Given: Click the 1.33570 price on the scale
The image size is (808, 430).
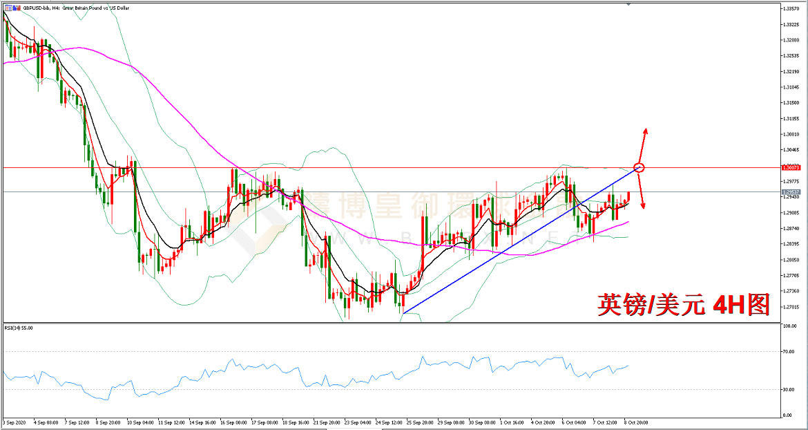Looking at the screenshot, I should (792, 8).
